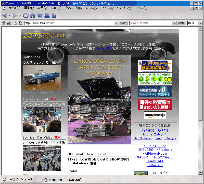Expand the address bar dropdown

(116, 23)
